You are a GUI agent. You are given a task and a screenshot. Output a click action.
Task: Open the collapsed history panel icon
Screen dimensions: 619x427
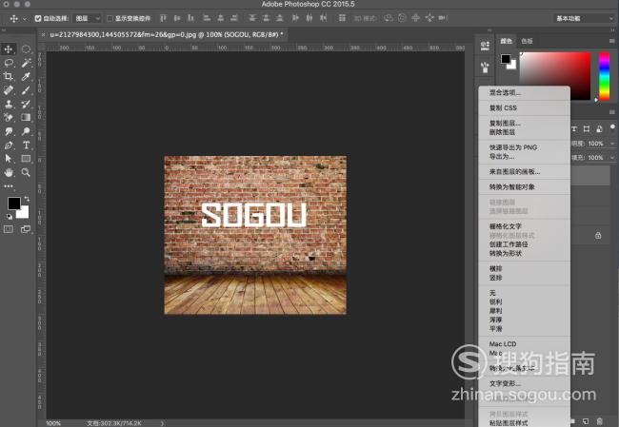tap(485, 47)
